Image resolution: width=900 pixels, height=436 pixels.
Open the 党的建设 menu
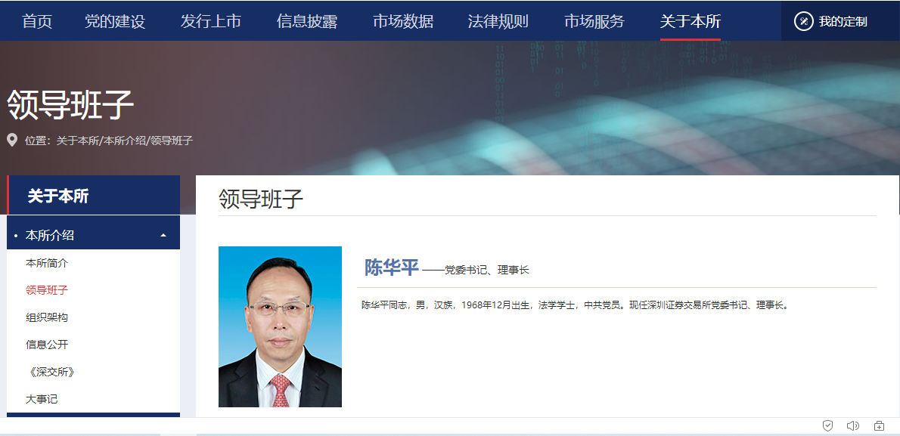point(115,22)
